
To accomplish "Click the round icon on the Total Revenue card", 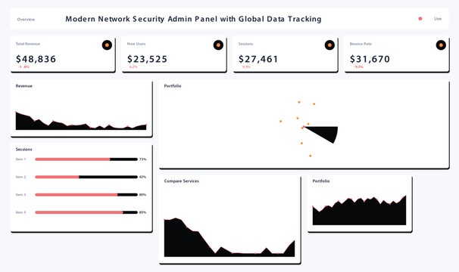I will click(x=107, y=45).
